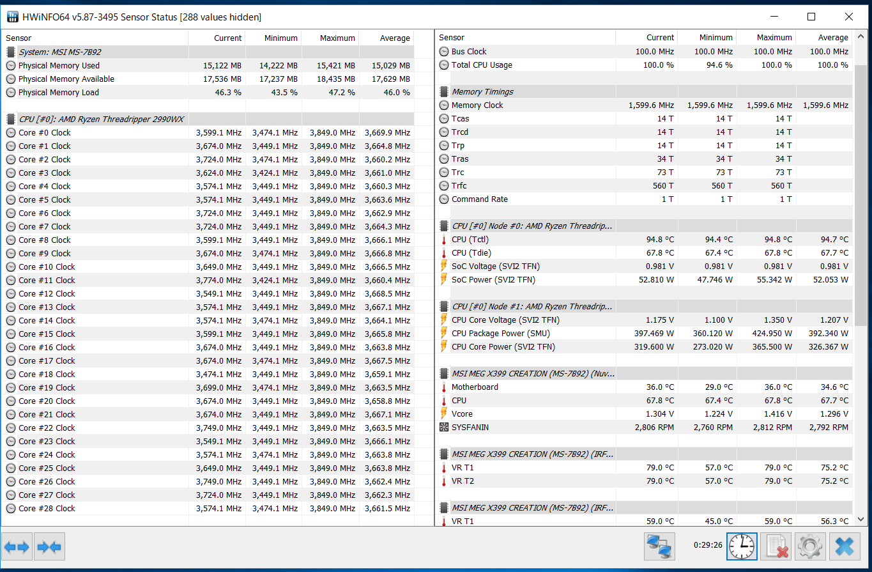Click clock icon beside Physical Memory Used
Image resolution: width=872 pixels, height=572 pixels.
(11, 66)
